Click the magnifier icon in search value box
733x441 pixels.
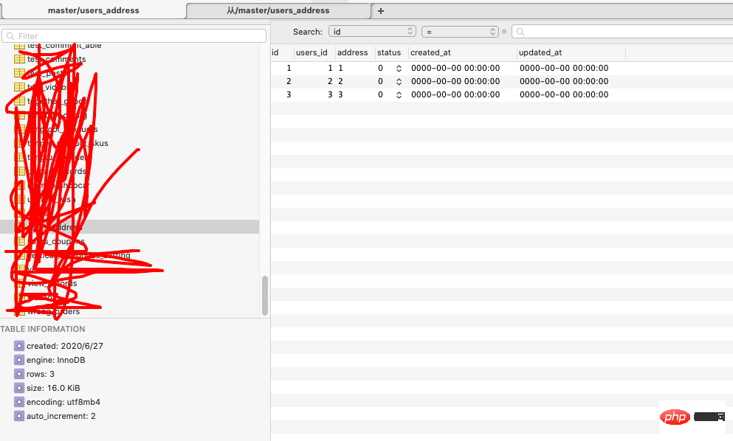pos(520,32)
